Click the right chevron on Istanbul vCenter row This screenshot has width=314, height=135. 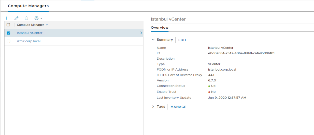tap(141, 33)
